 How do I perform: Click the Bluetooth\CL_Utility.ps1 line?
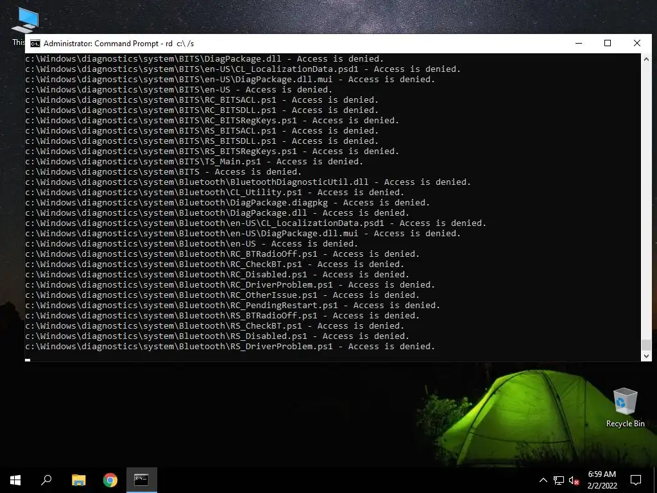coord(214,193)
